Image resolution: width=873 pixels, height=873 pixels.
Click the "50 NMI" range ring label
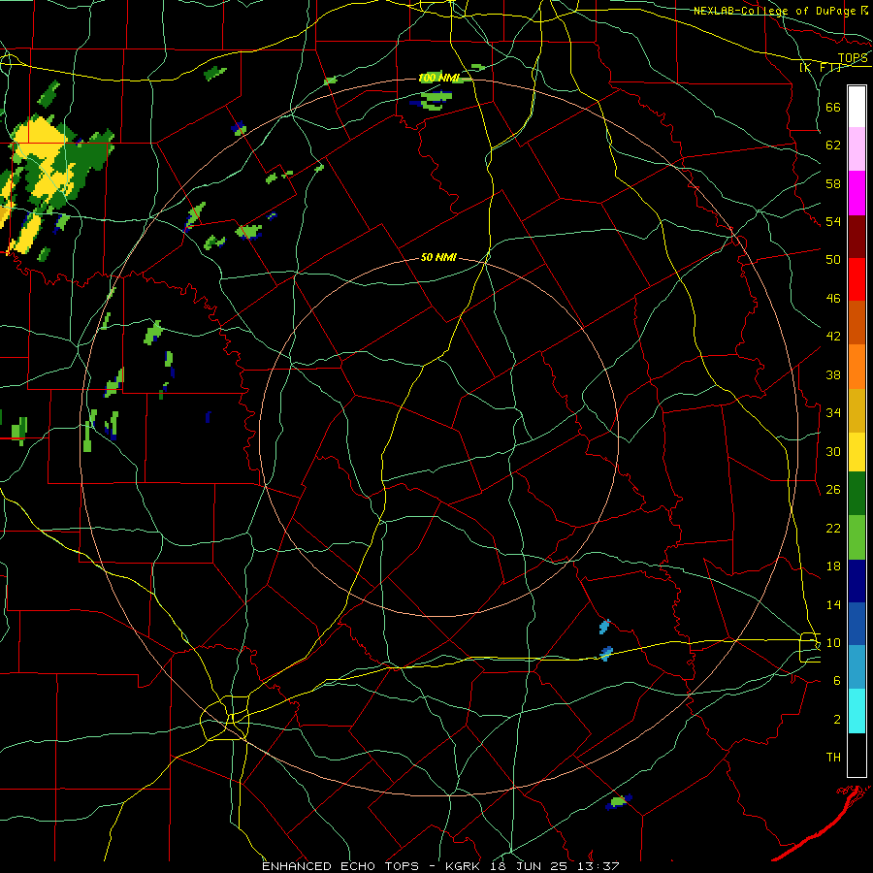[x=438, y=257]
